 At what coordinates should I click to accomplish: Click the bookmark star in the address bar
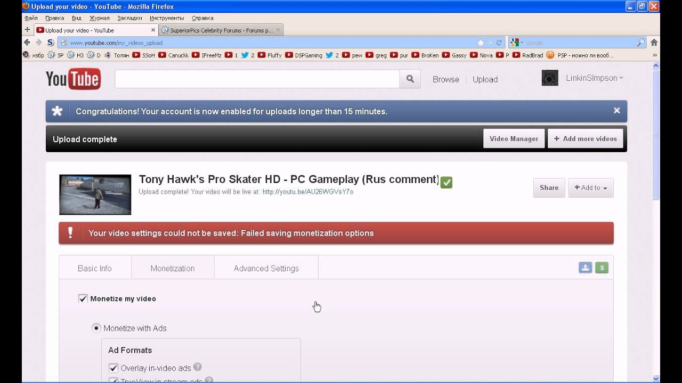pos(481,43)
